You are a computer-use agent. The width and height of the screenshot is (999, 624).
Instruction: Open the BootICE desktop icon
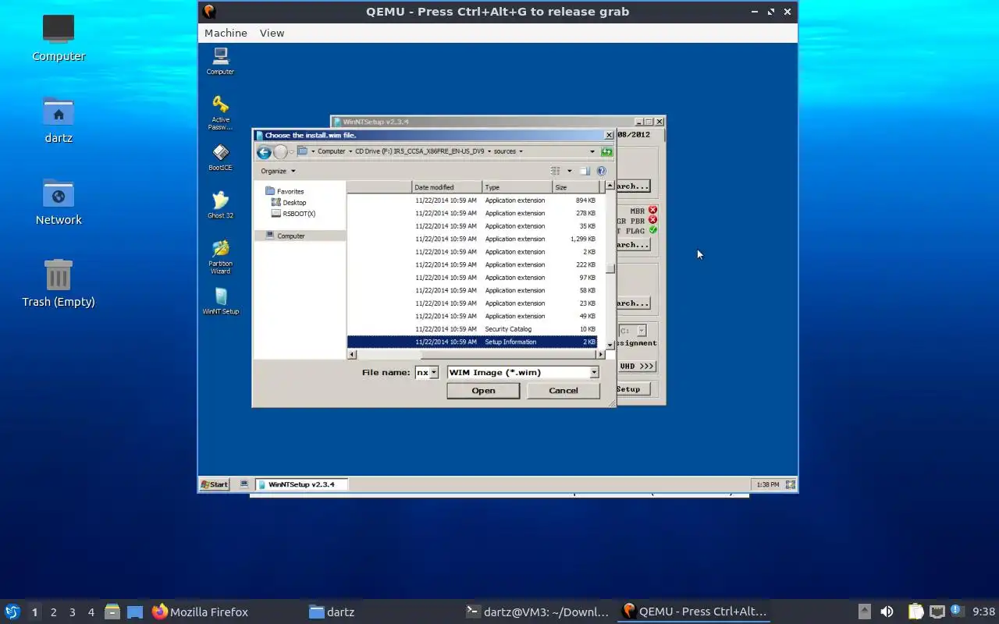(220, 157)
